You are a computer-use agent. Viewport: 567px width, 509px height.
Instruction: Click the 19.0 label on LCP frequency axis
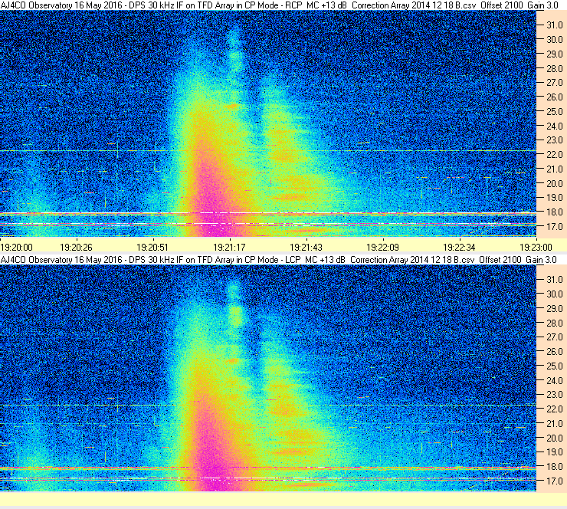554,452
